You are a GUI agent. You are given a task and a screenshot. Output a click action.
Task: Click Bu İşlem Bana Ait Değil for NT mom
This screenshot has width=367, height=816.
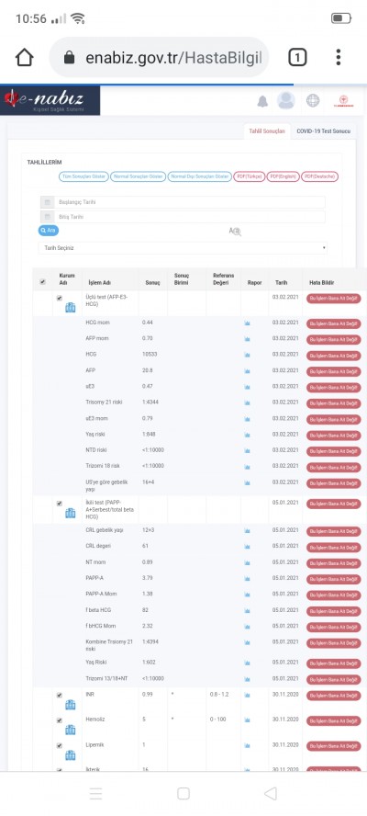pyautogui.click(x=334, y=563)
